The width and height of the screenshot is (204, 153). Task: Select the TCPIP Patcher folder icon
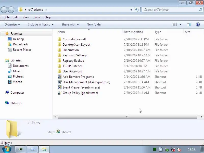pyautogui.click(x=59, y=66)
